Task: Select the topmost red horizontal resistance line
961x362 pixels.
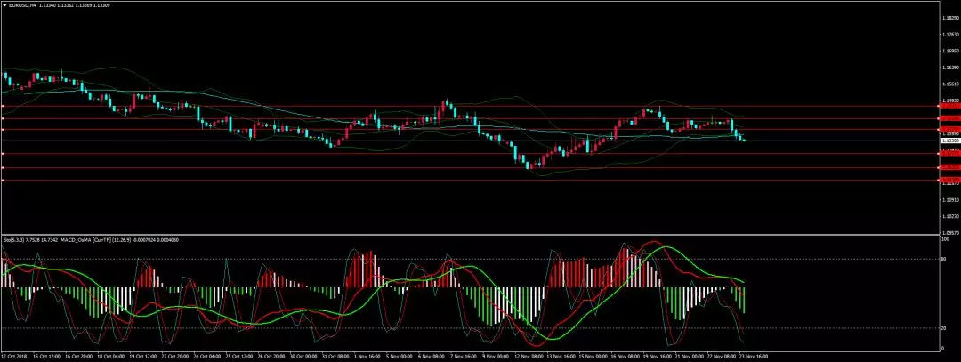Action: pos(471,107)
